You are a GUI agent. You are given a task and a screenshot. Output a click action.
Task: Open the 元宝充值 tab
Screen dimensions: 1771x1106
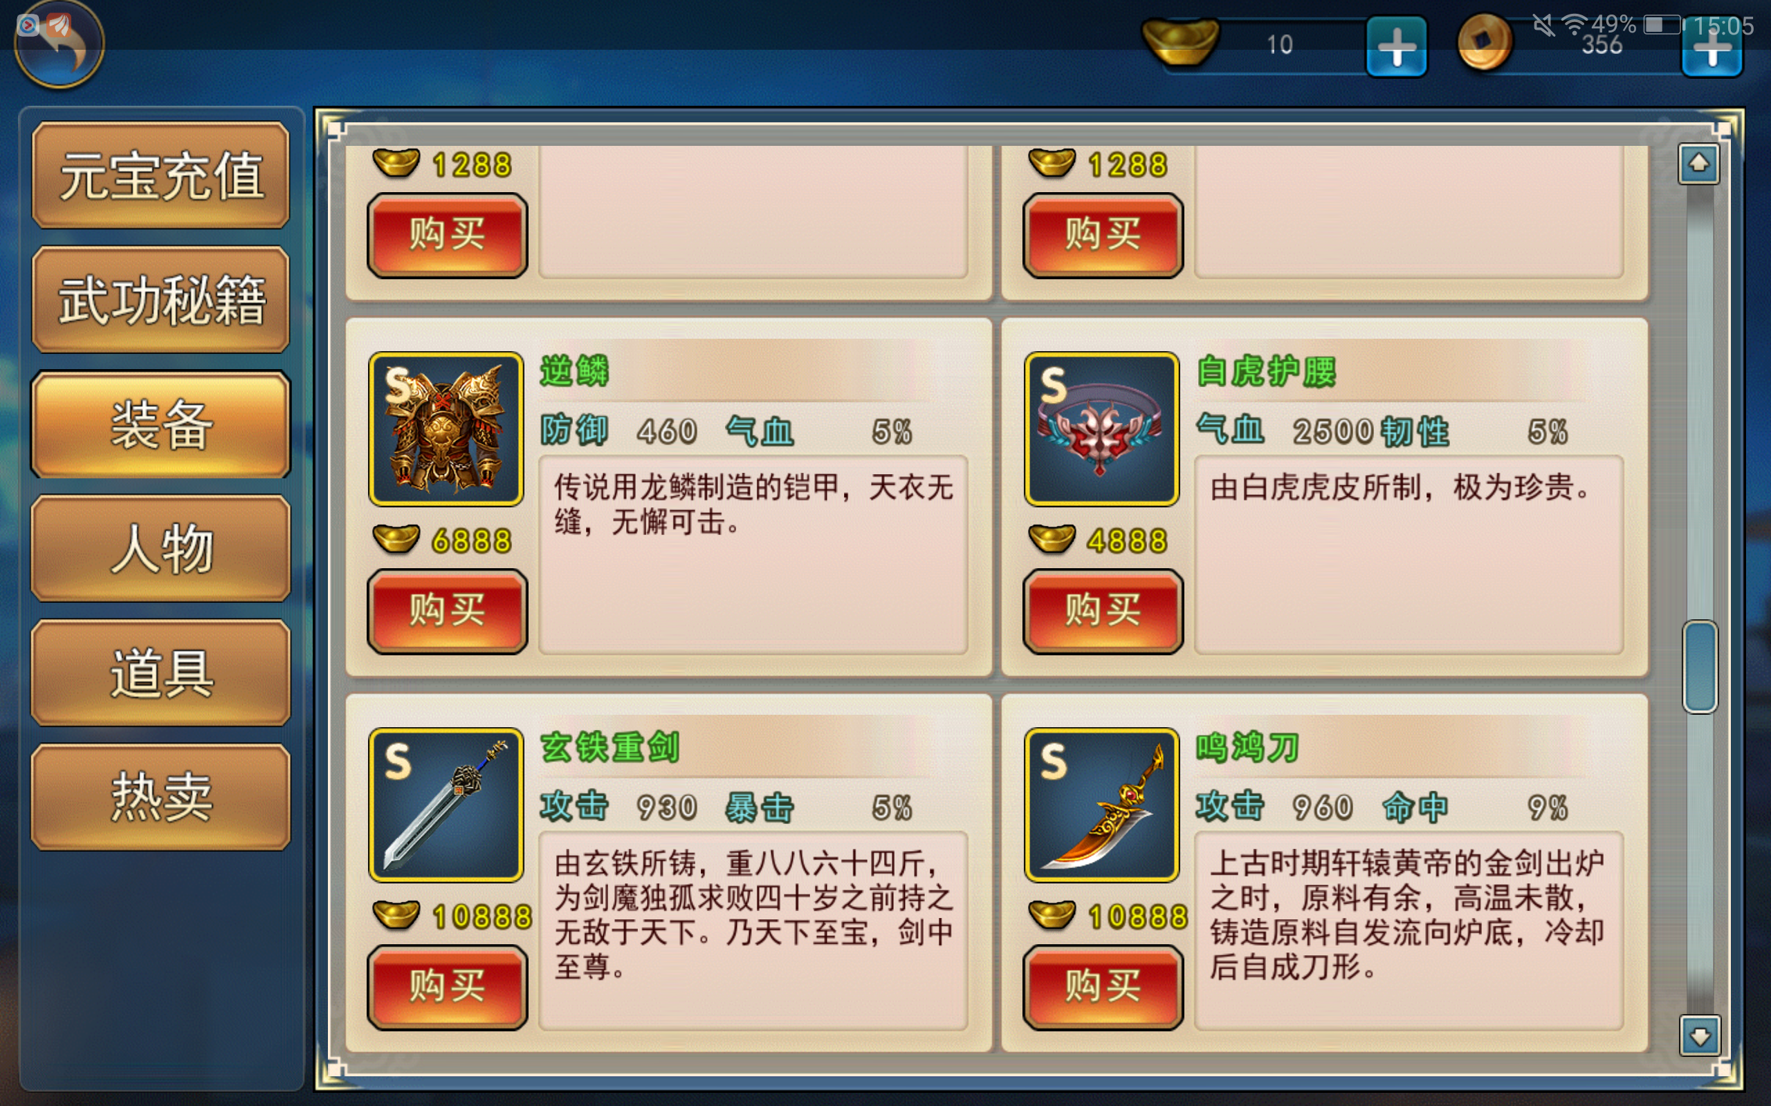pos(160,175)
